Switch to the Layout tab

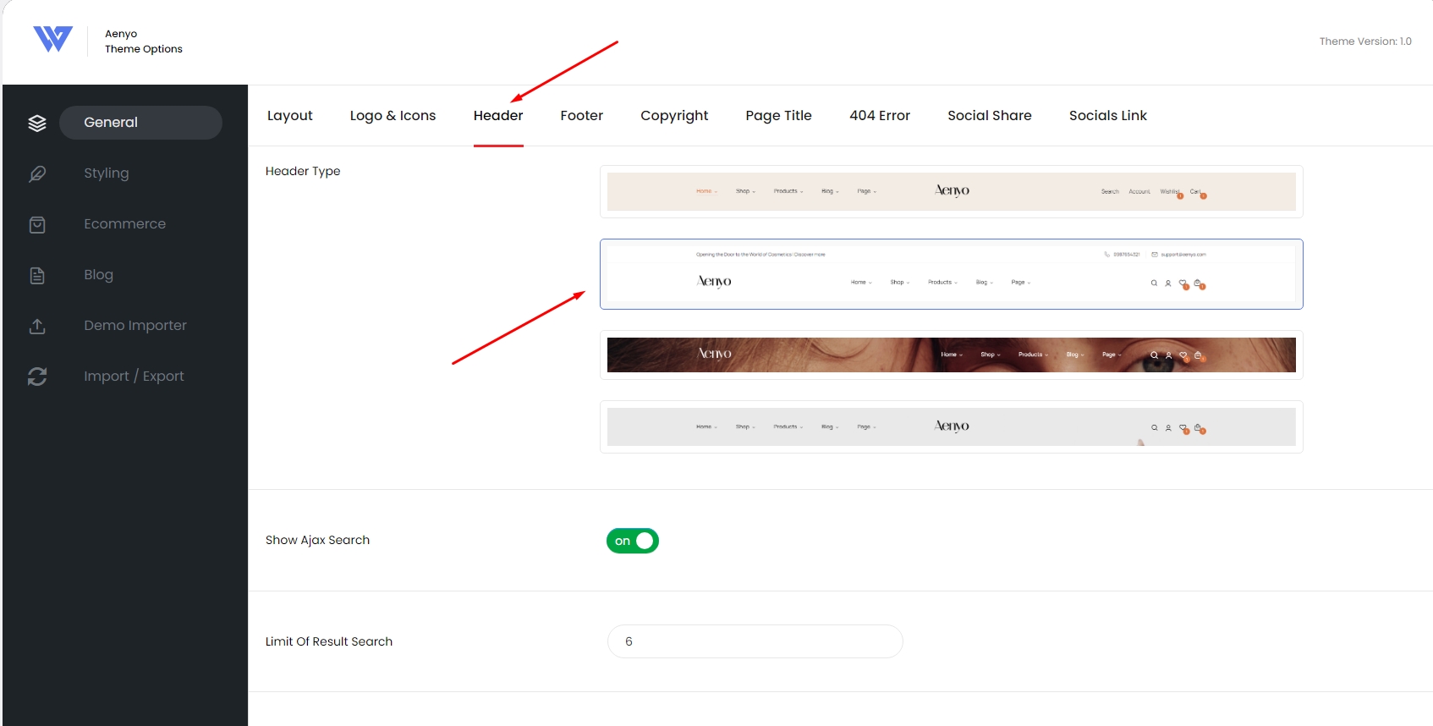(x=290, y=115)
